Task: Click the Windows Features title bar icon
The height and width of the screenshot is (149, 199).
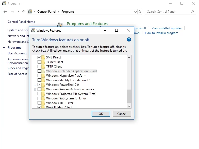Action: [x=33, y=30]
